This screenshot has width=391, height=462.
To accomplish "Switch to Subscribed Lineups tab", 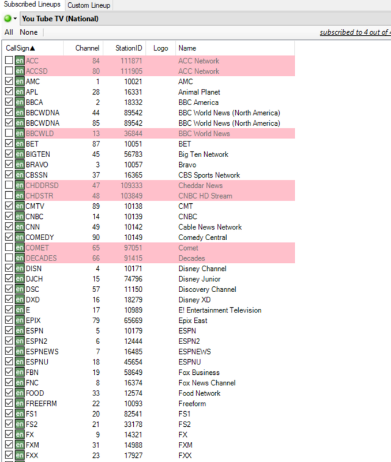I will [32, 5].
